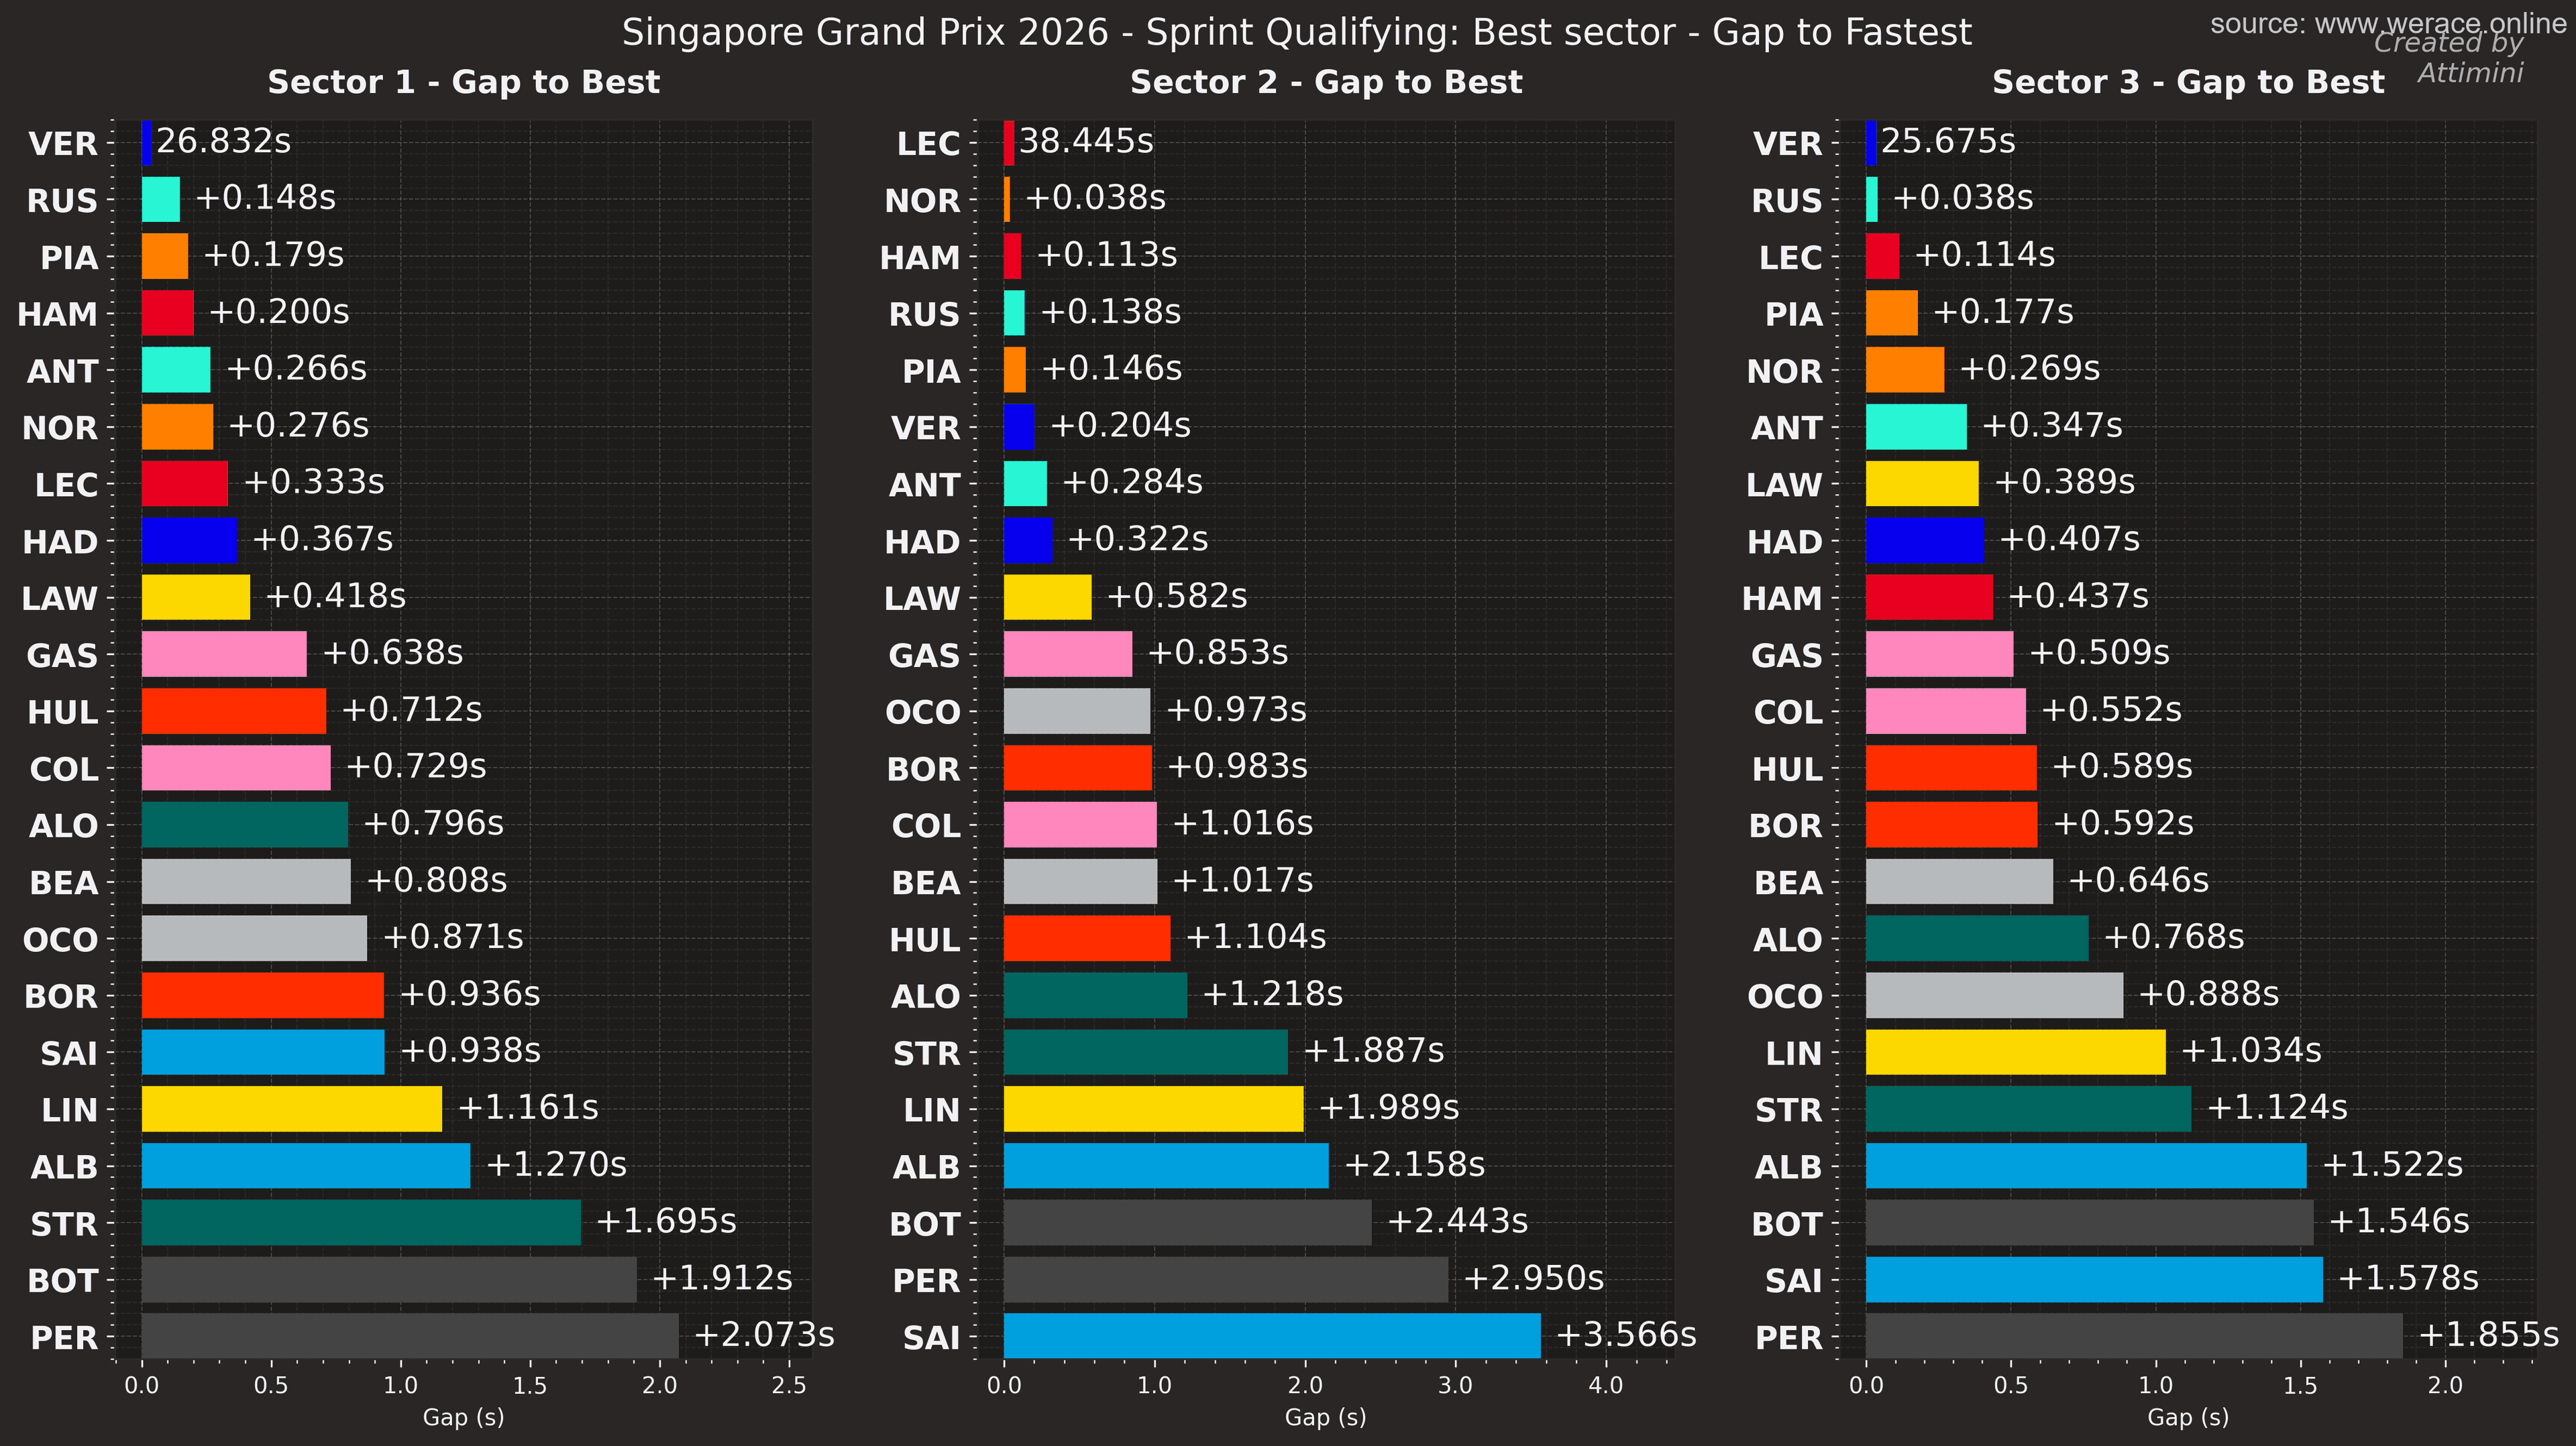Click the ALO driver label in Sector 1
This screenshot has width=2576, height=1446.
63,825
